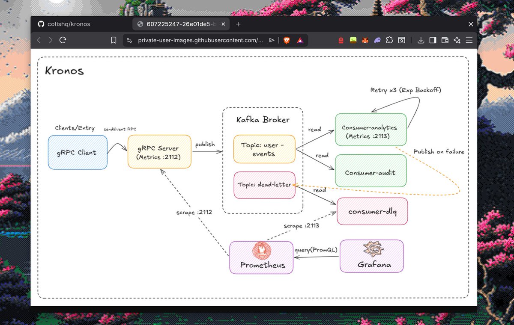Open the green extension icon
This screenshot has height=325, width=514.
click(x=353, y=40)
